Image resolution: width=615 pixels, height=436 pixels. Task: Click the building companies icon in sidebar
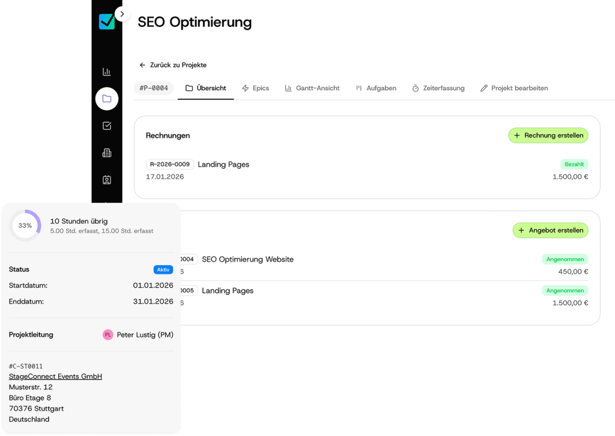coord(107,153)
